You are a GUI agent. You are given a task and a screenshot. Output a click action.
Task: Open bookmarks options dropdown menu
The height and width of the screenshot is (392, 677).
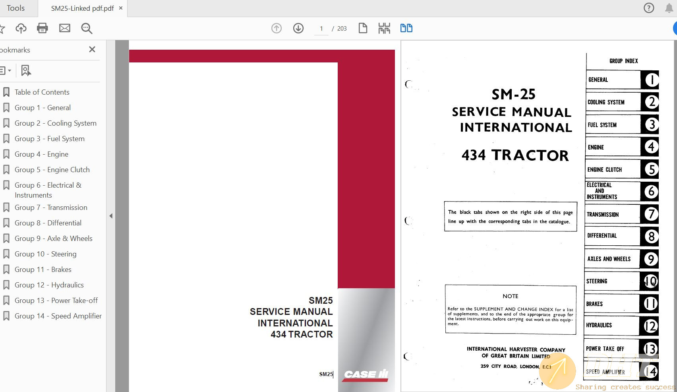click(x=5, y=71)
